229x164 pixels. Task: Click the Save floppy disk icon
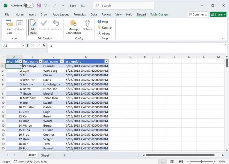point(39,5)
